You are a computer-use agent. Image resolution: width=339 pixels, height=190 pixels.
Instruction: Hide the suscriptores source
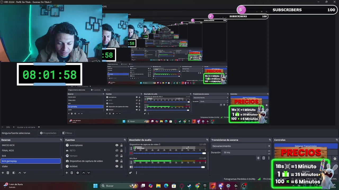(117, 145)
